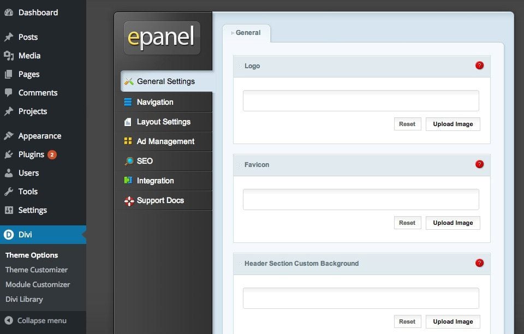Image resolution: width=524 pixels, height=334 pixels.
Task: Open help for Header Section Custom Background
Action: click(479, 263)
